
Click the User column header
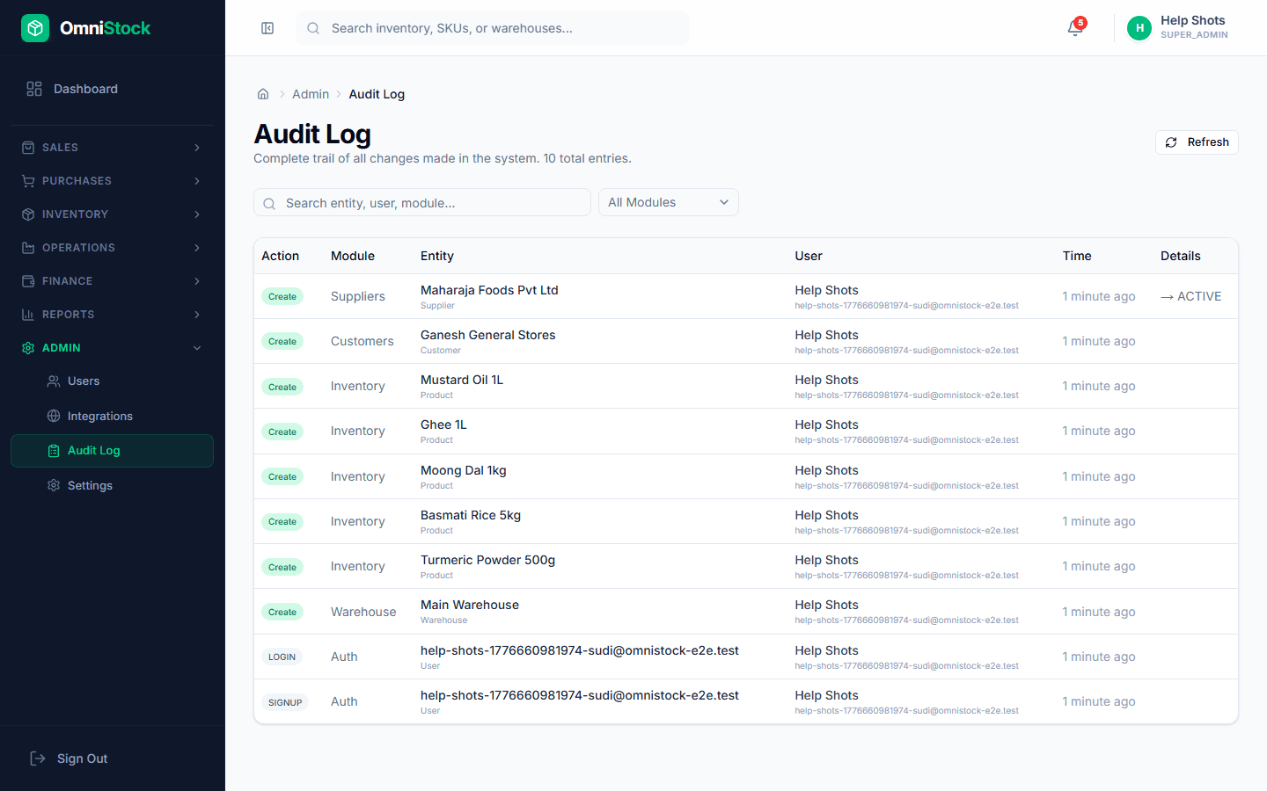click(x=809, y=256)
